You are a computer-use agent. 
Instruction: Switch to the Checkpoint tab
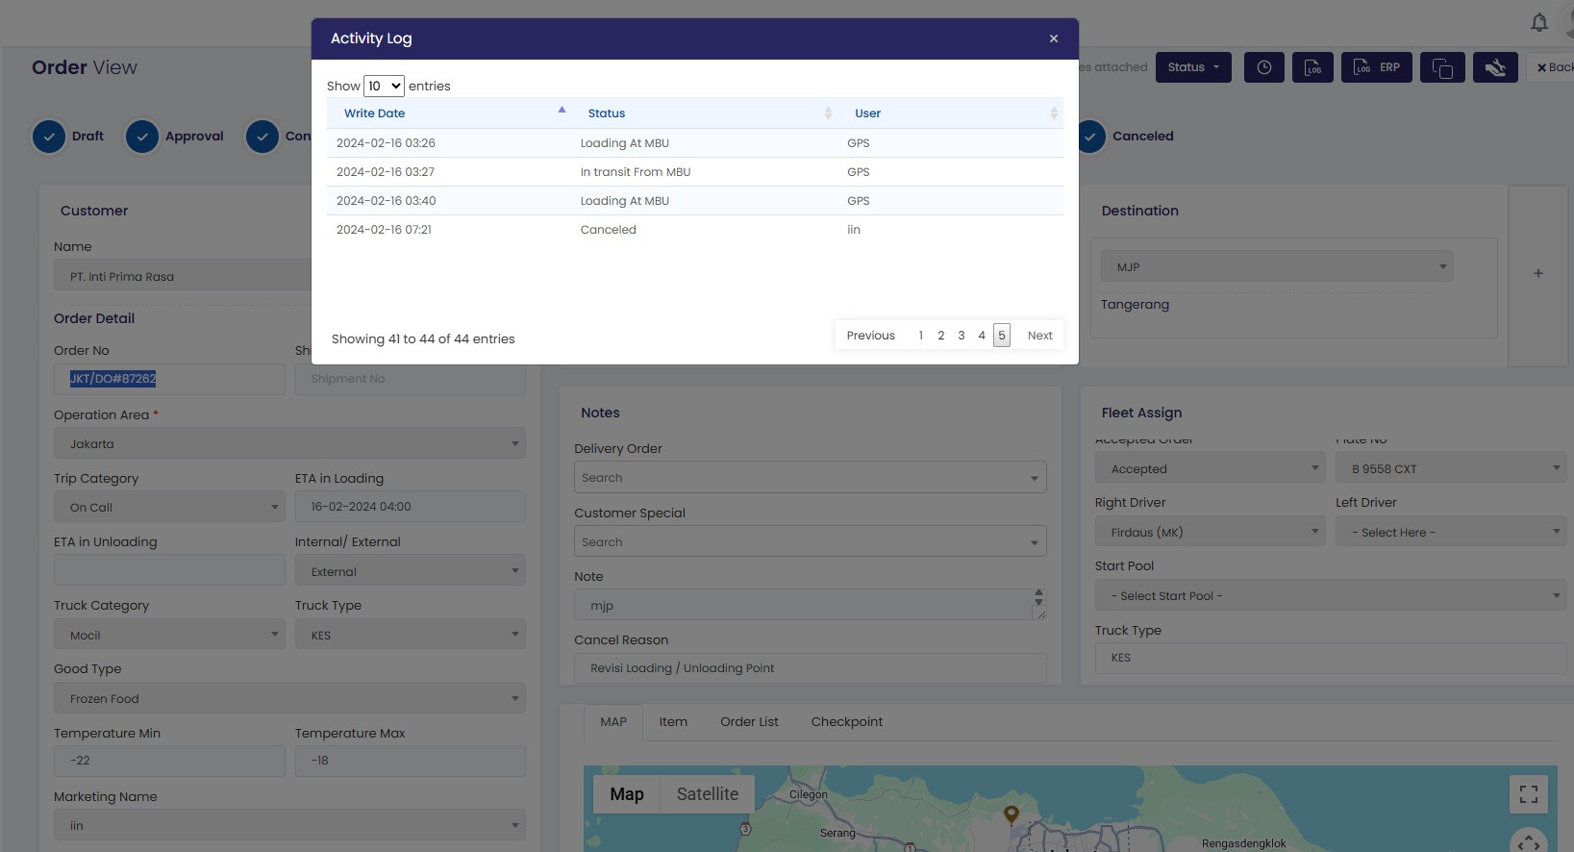point(846,722)
